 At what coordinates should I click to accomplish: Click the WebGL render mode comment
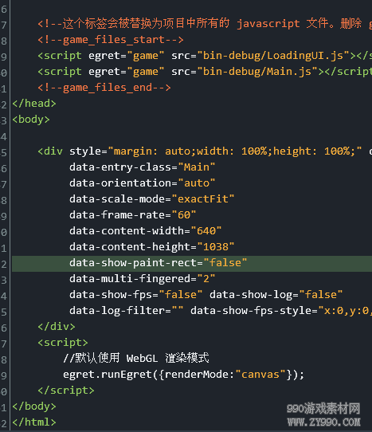136,359
